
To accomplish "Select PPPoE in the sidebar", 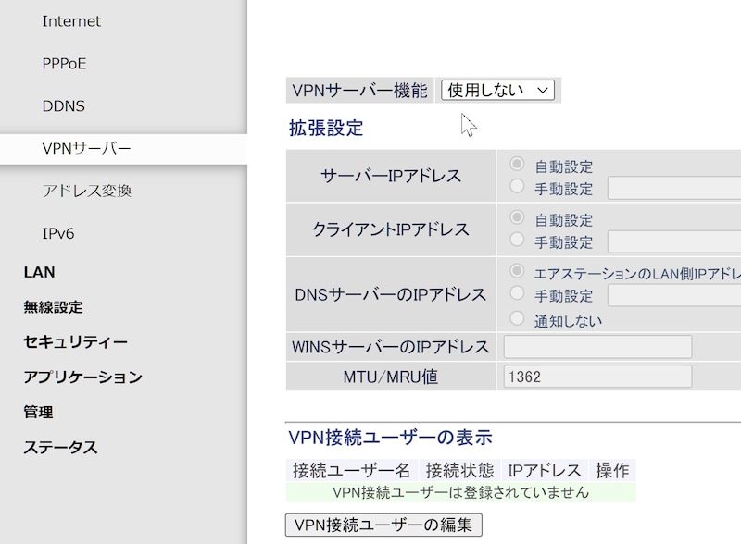I will click(x=65, y=63).
